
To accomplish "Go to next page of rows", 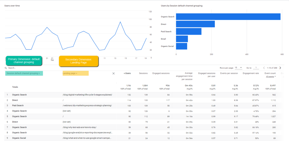I will [x=280, y=68].
